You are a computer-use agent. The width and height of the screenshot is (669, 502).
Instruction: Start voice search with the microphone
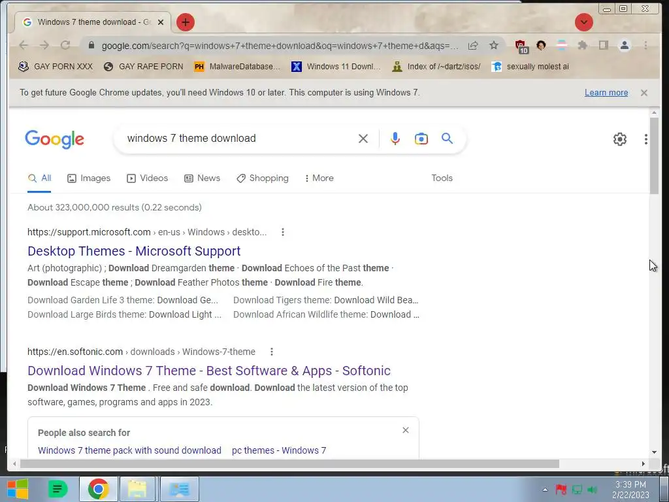395,139
